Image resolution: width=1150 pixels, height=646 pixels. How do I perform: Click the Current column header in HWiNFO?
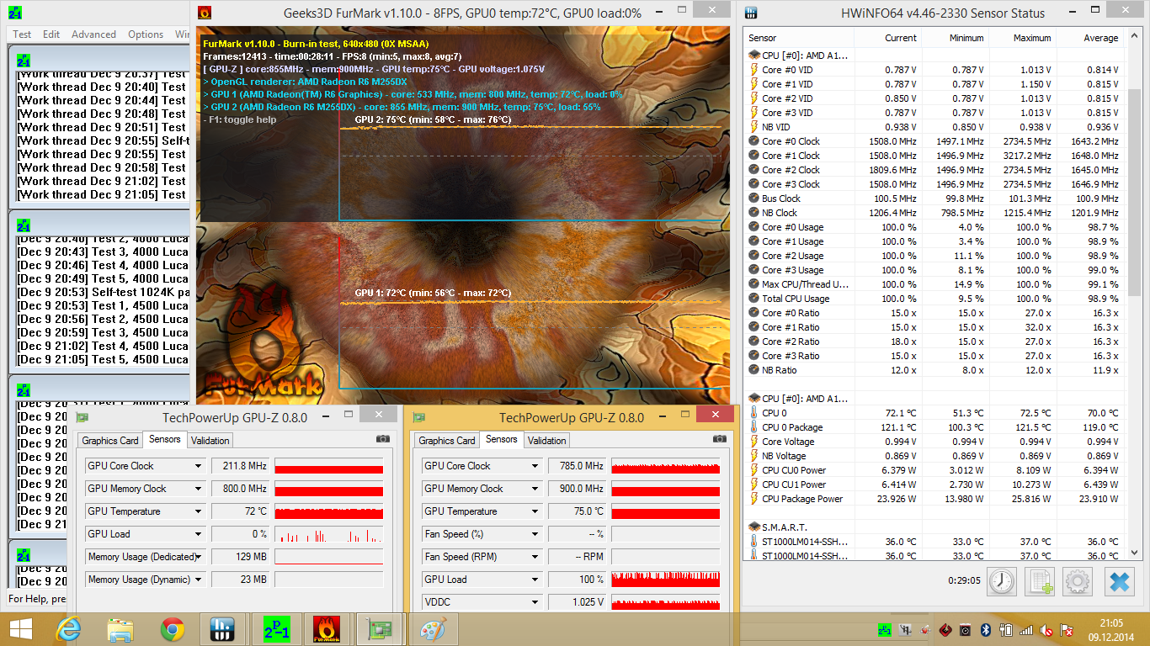tap(888, 38)
